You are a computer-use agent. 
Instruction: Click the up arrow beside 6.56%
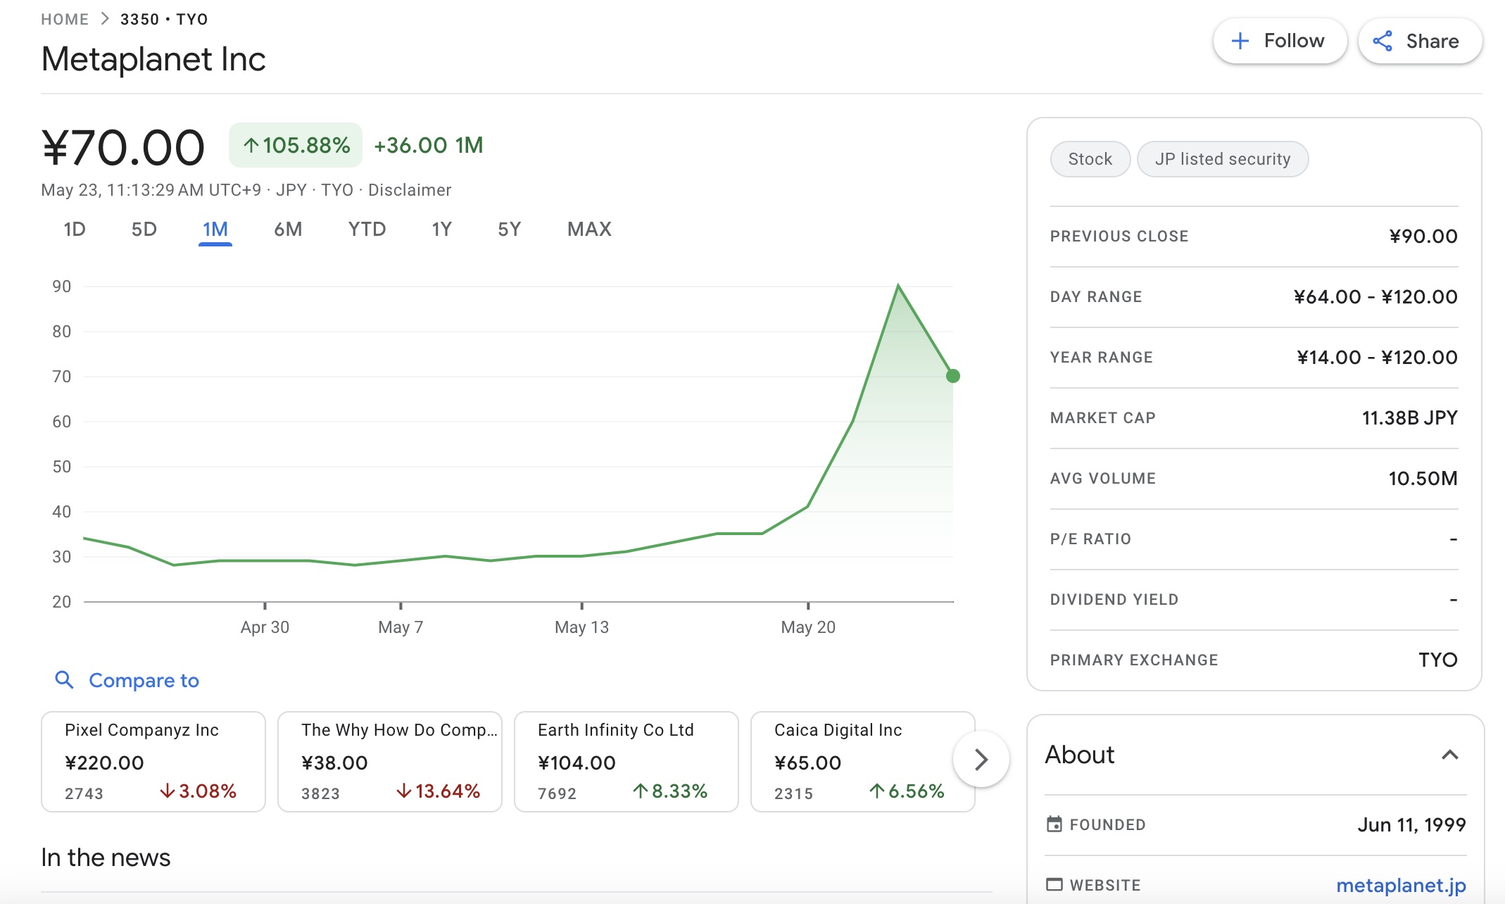point(876,791)
